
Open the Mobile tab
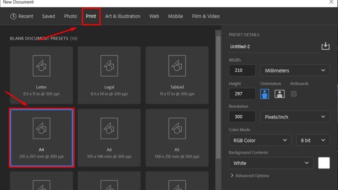(175, 16)
